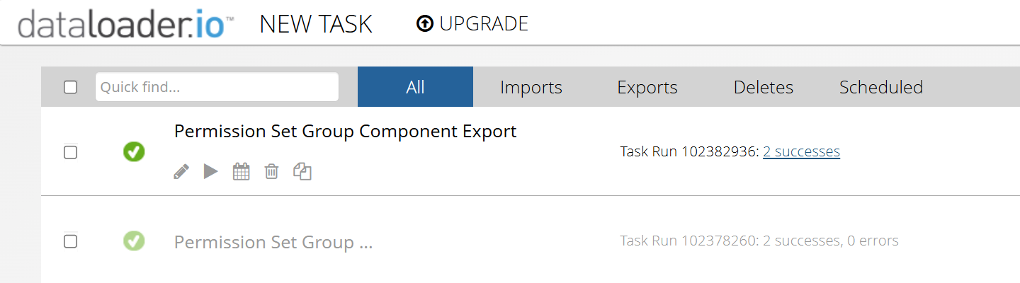Image resolution: width=1020 pixels, height=283 pixels.
Task: Focus the Quick find search field
Action: [x=217, y=87]
